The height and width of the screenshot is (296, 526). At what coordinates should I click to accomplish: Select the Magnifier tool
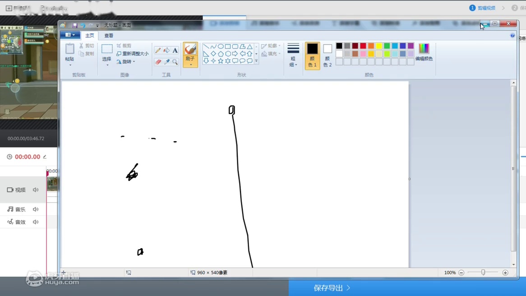tap(175, 62)
